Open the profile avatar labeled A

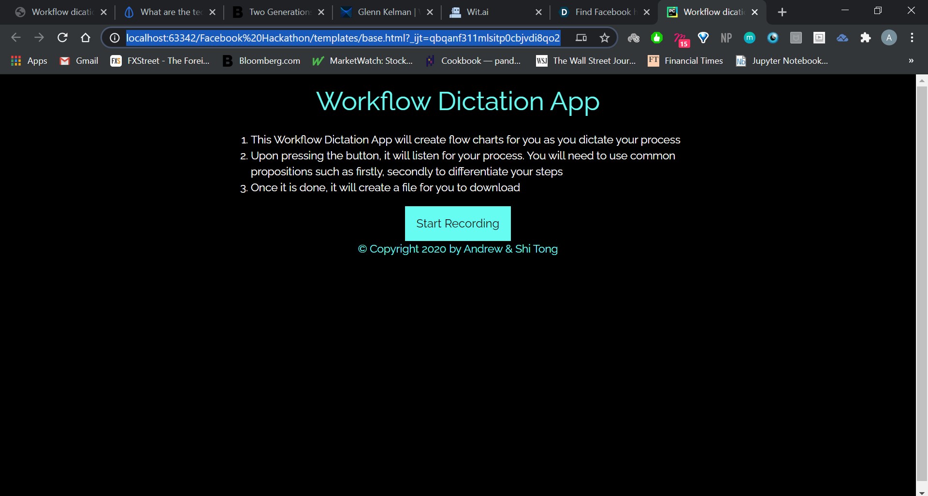tap(889, 38)
